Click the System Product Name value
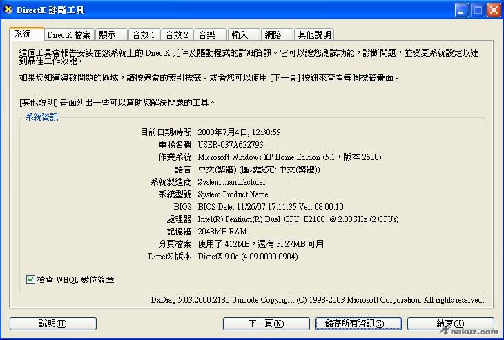 click(233, 194)
